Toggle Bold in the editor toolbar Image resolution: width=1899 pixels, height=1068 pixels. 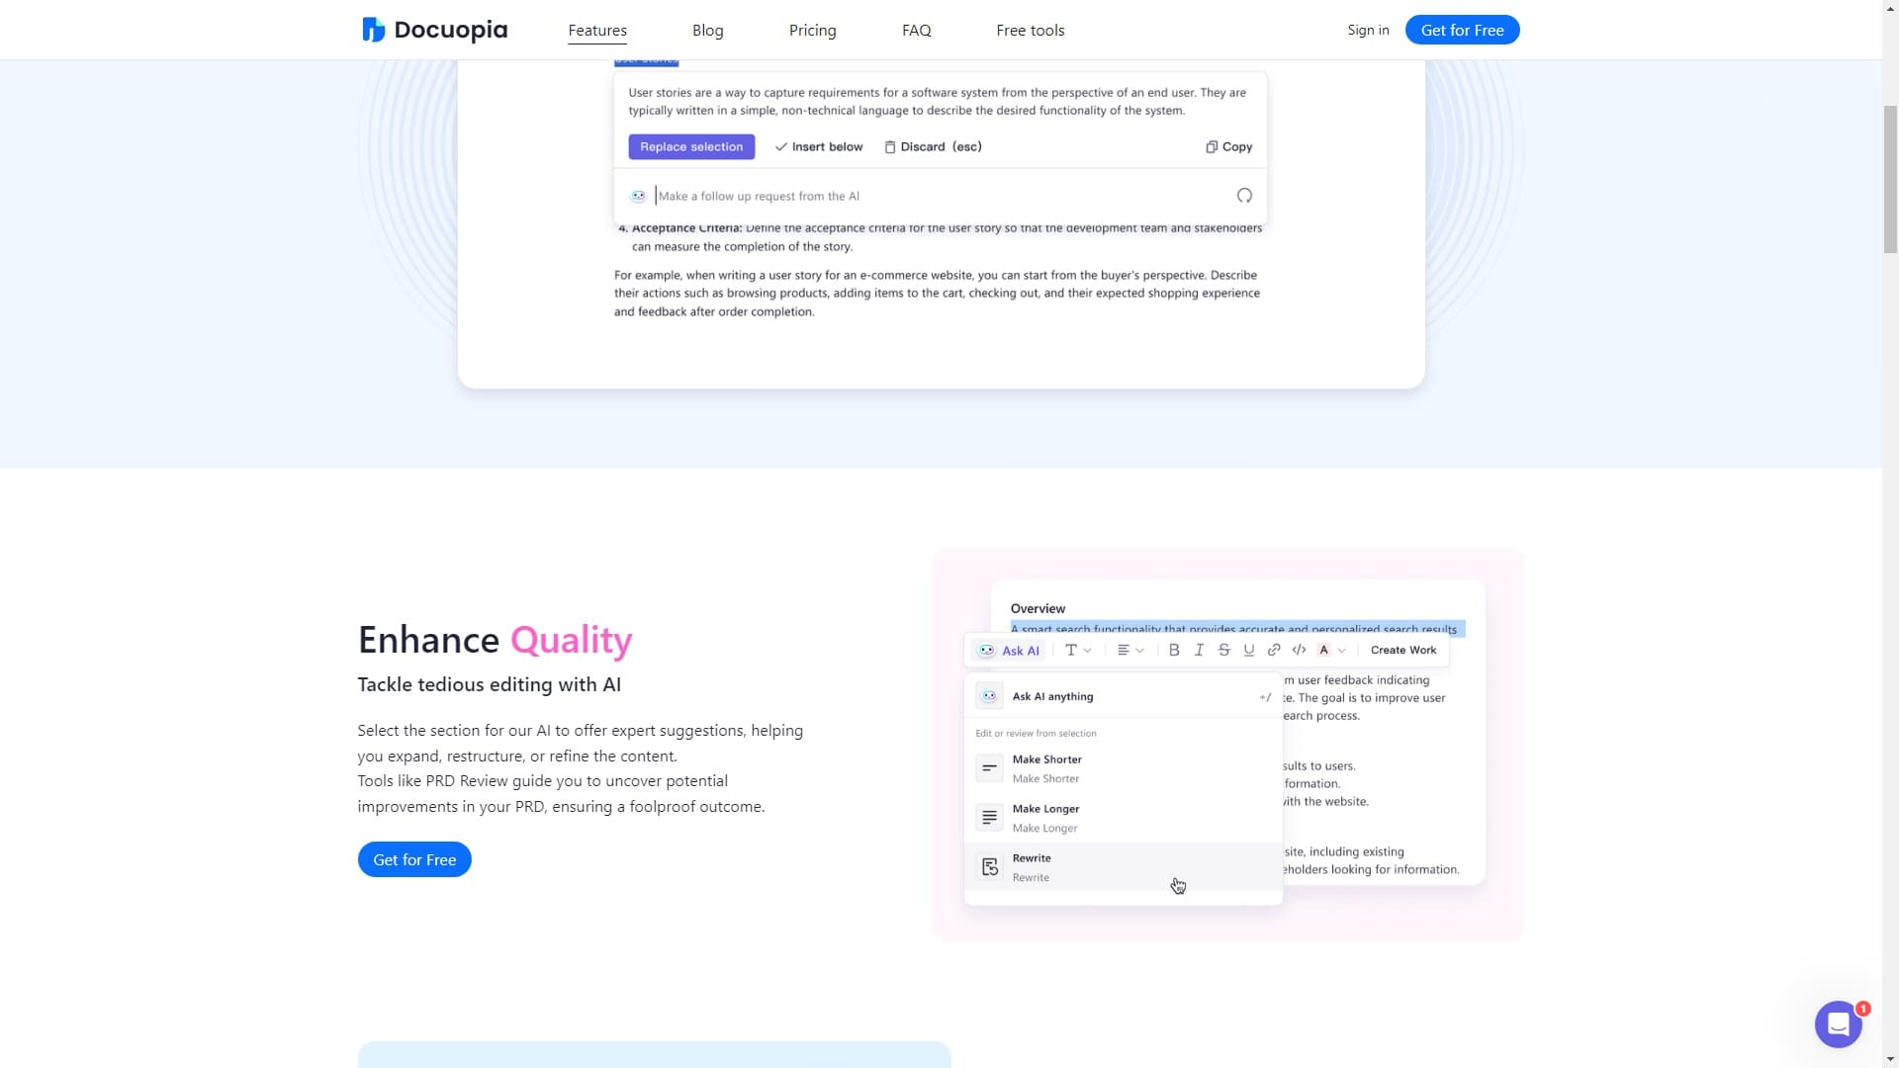(1174, 650)
